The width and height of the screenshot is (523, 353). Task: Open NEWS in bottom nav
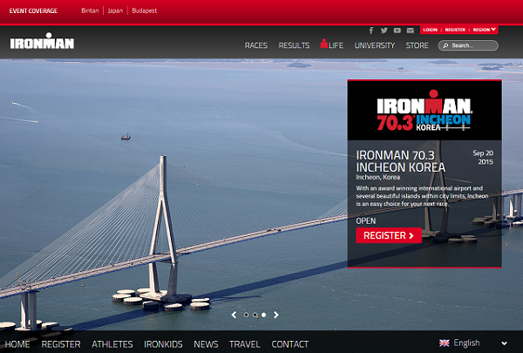pyautogui.click(x=206, y=344)
